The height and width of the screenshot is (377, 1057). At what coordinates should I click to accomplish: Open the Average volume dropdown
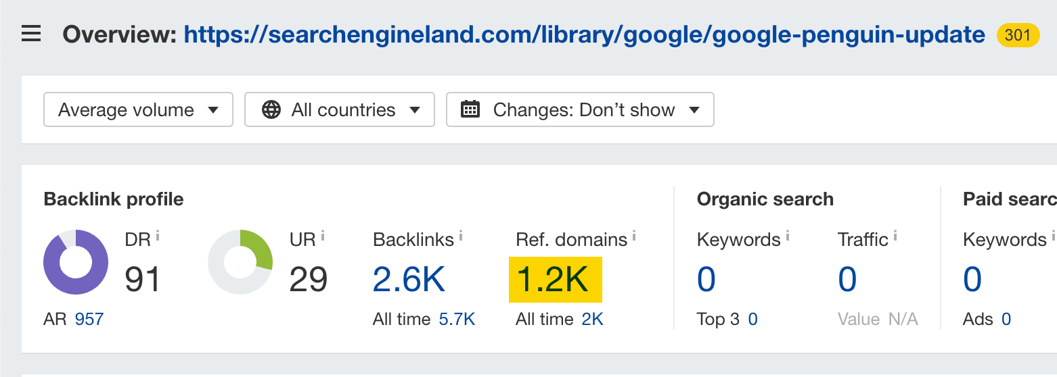pyautogui.click(x=138, y=109)
